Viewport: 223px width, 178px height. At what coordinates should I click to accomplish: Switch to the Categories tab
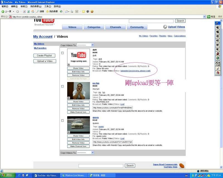(x=94, y=27)
